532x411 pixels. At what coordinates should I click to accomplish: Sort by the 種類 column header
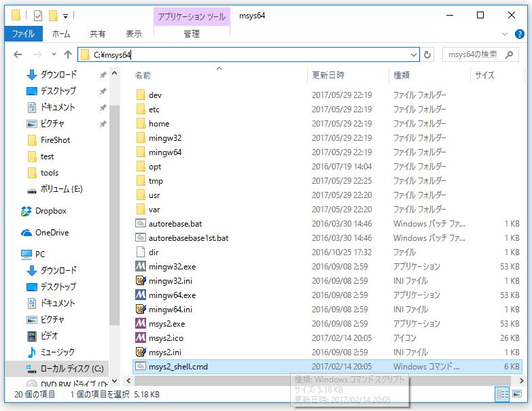[402, 75]
